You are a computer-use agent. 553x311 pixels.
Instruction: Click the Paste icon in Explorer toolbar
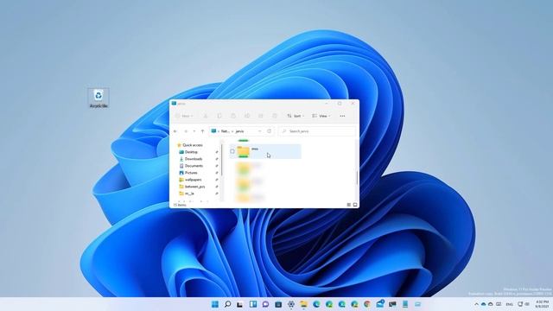coord(233,116)
